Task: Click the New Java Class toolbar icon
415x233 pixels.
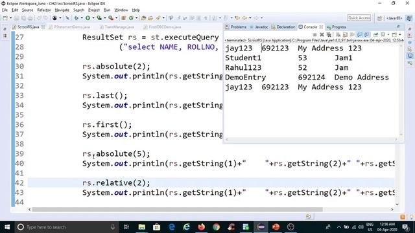Action: pos(131,18)
